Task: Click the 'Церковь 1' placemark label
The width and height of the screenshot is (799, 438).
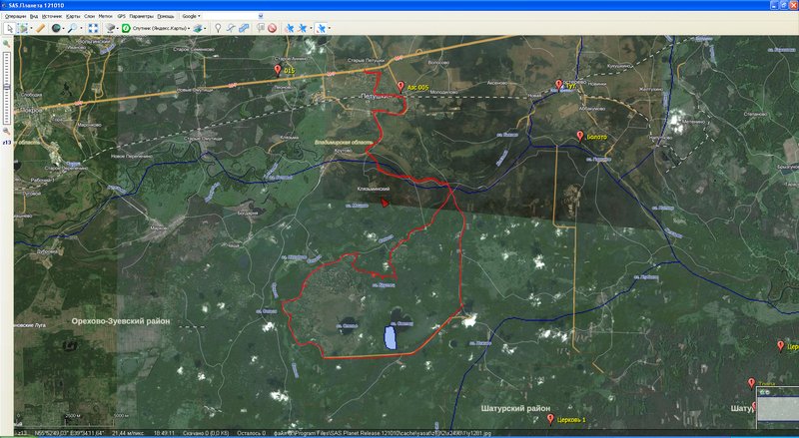Action: pos(576,419)
